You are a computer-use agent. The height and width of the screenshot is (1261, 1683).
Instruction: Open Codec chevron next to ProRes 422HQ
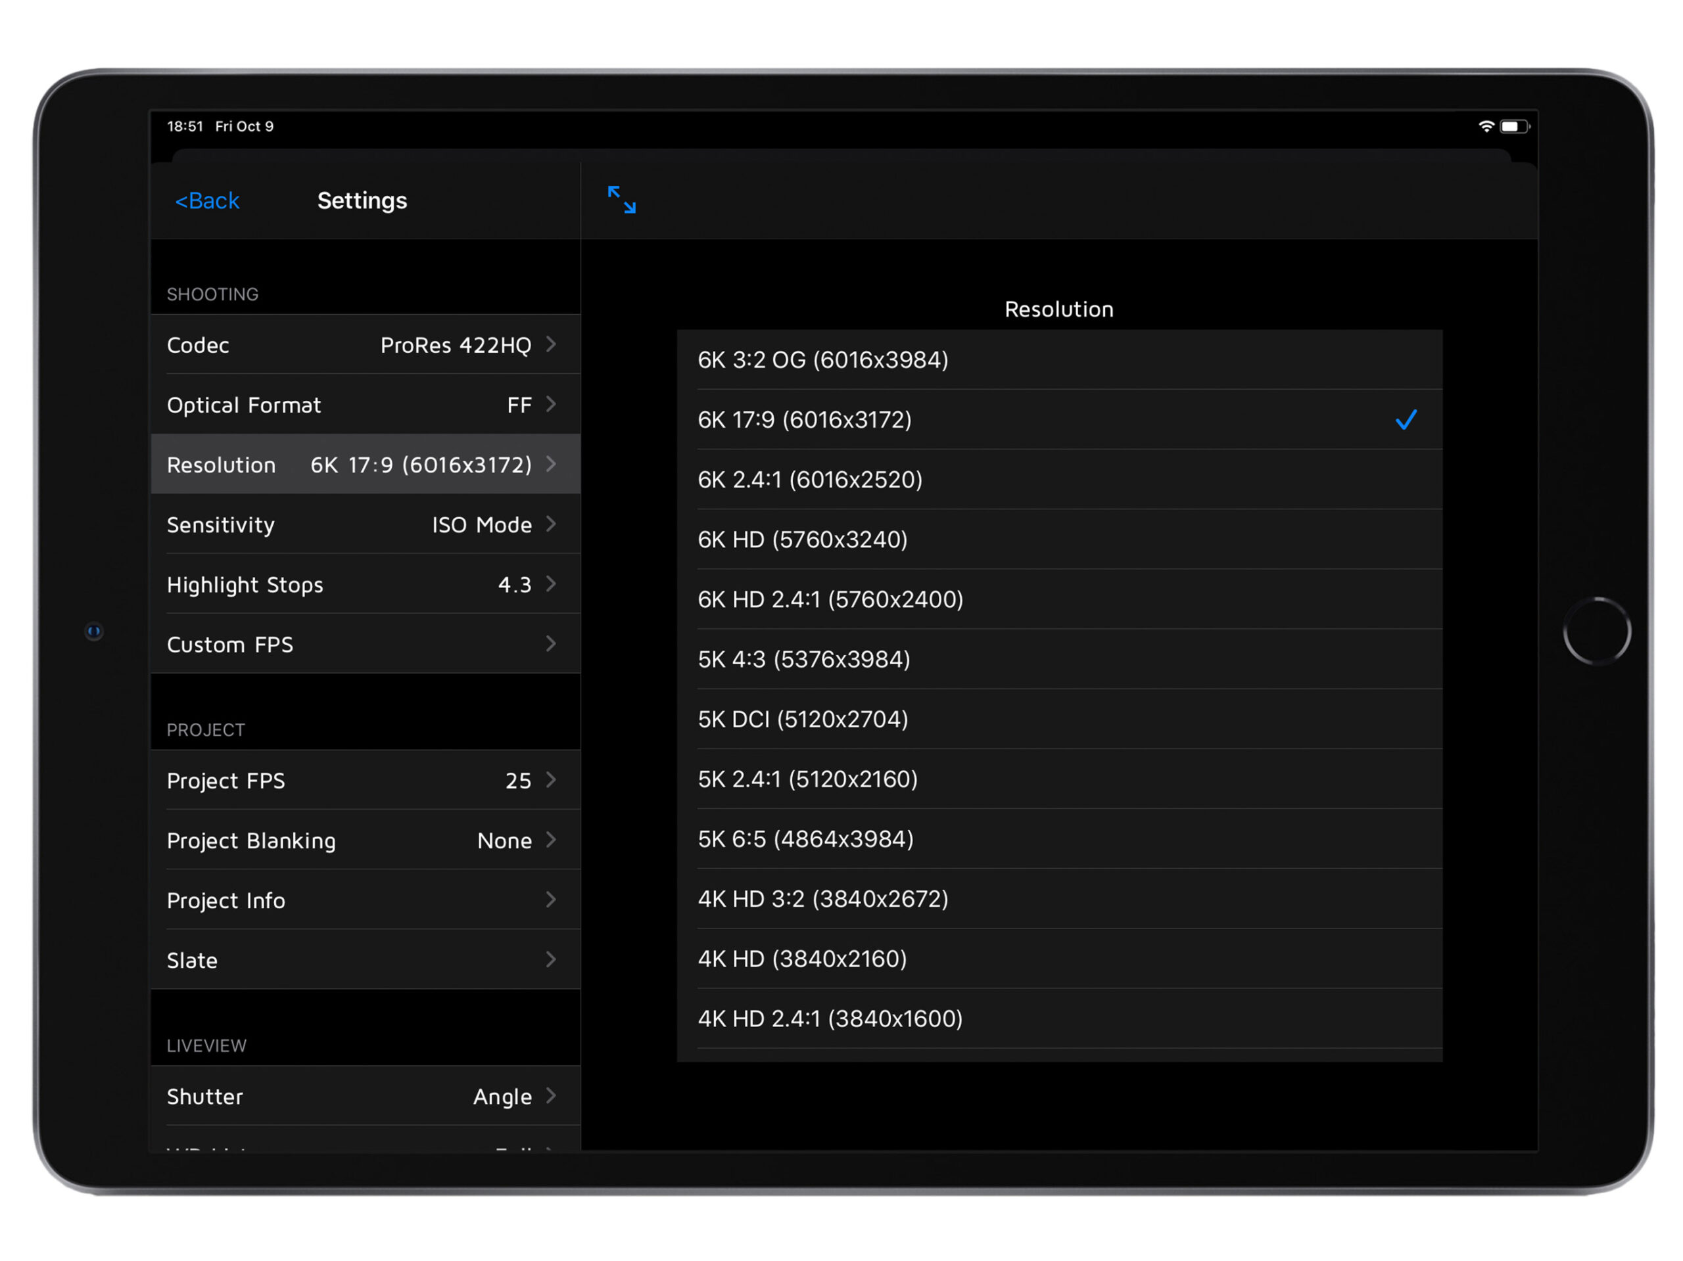[551, 344]
